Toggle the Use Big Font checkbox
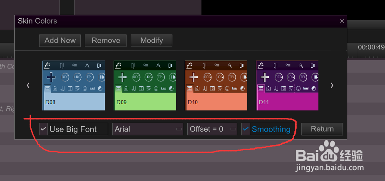Image resolution: width=385 pixels, height=181 pixels. (x=43, y=129)
